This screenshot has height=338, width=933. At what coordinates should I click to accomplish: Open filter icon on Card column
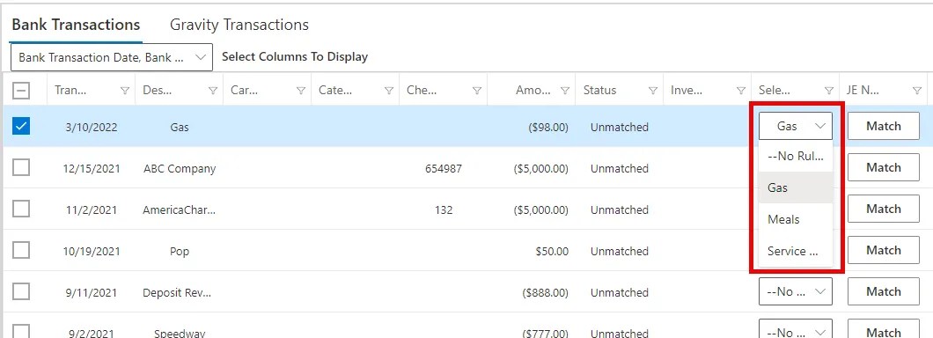point(301,91)
